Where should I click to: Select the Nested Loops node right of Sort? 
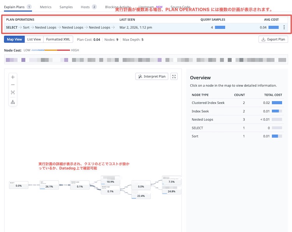[x=80, y=185]
